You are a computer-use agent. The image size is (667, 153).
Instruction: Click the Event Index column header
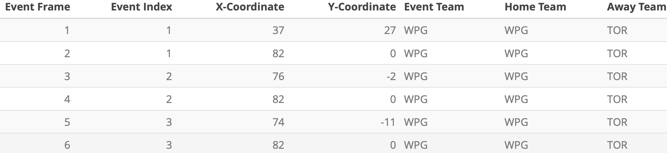click(x=141, y=7)
